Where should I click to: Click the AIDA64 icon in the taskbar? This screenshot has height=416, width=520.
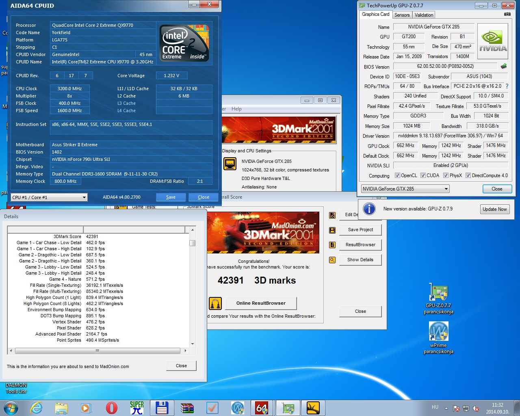[x=262, y=407]
